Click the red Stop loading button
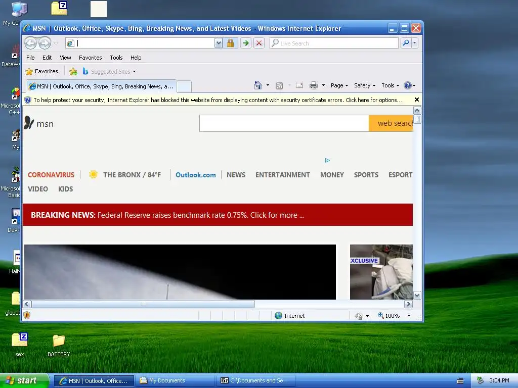Viewport: 518px width, 388px height. tap(259, 43)
